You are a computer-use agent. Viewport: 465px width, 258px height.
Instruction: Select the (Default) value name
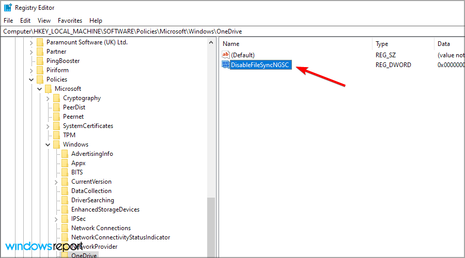(x=243, y=55)
